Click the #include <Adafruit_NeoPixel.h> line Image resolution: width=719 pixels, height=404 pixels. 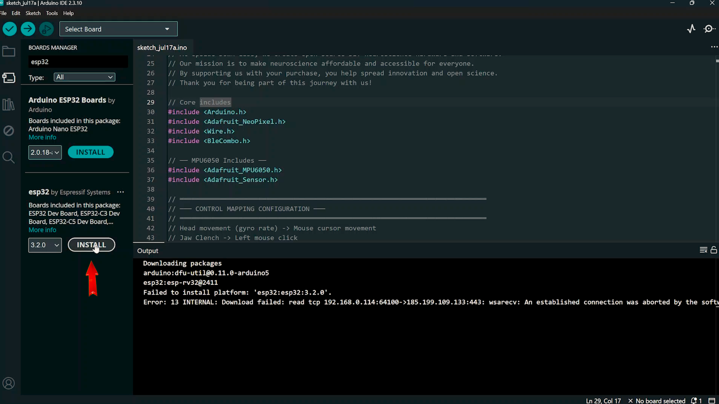tap(227, 121)
